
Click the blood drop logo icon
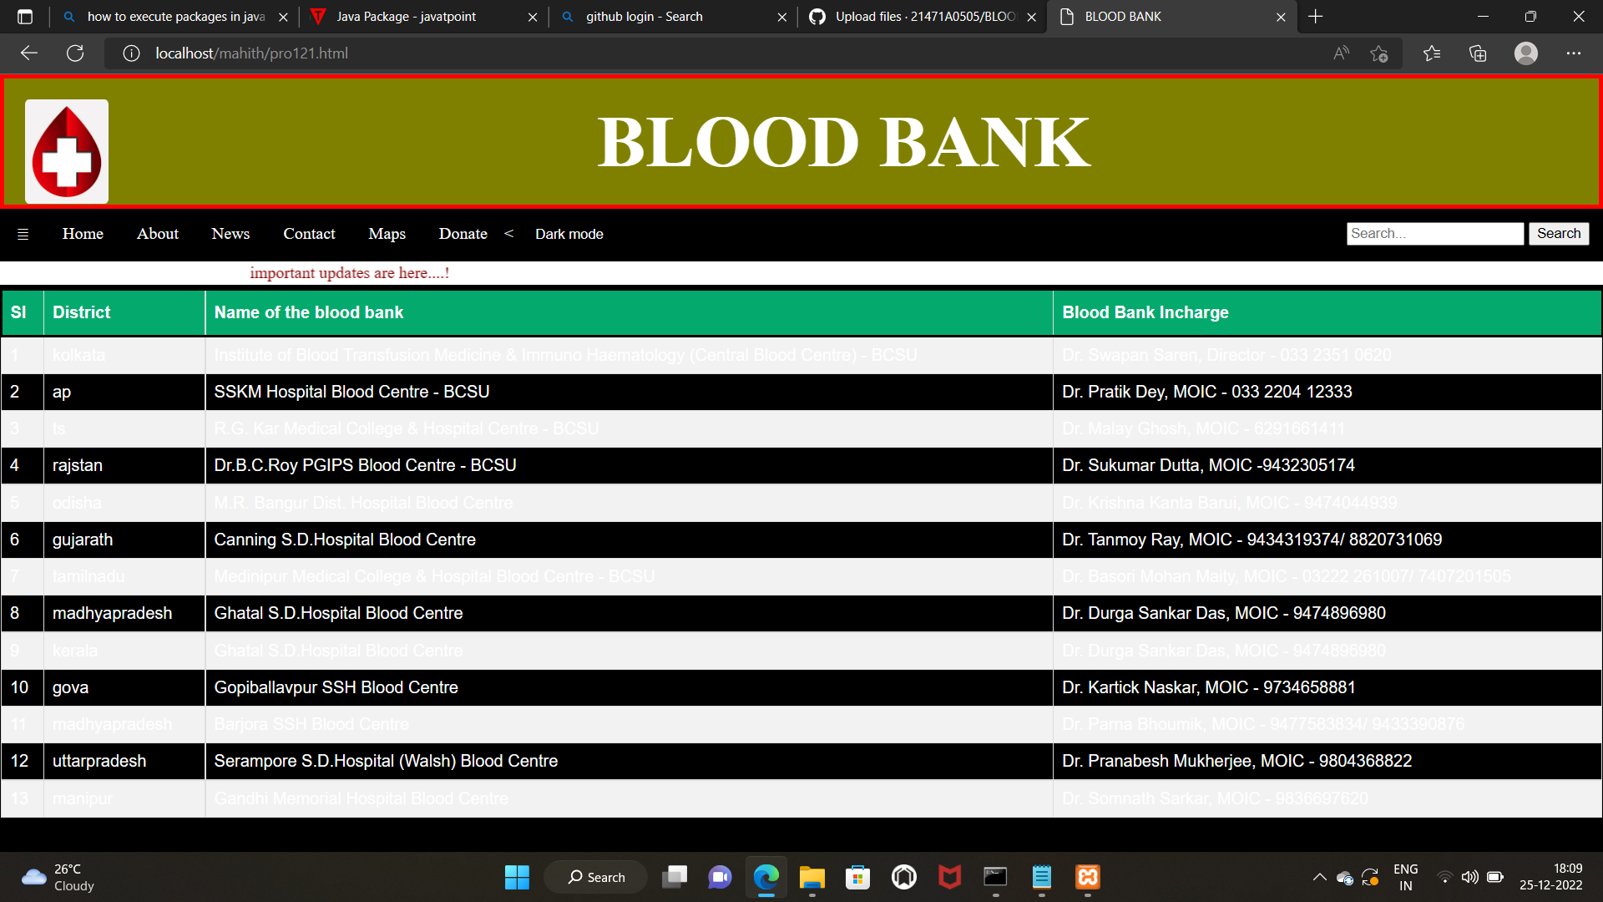[66, 151]
